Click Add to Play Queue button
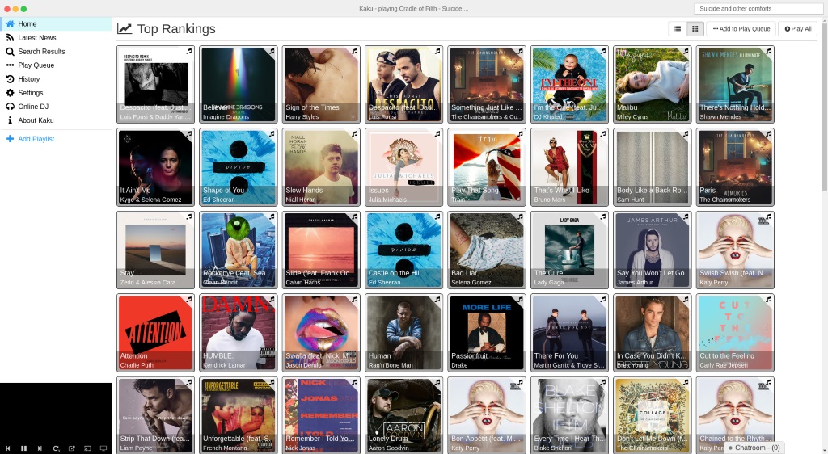 pos(741,29)
